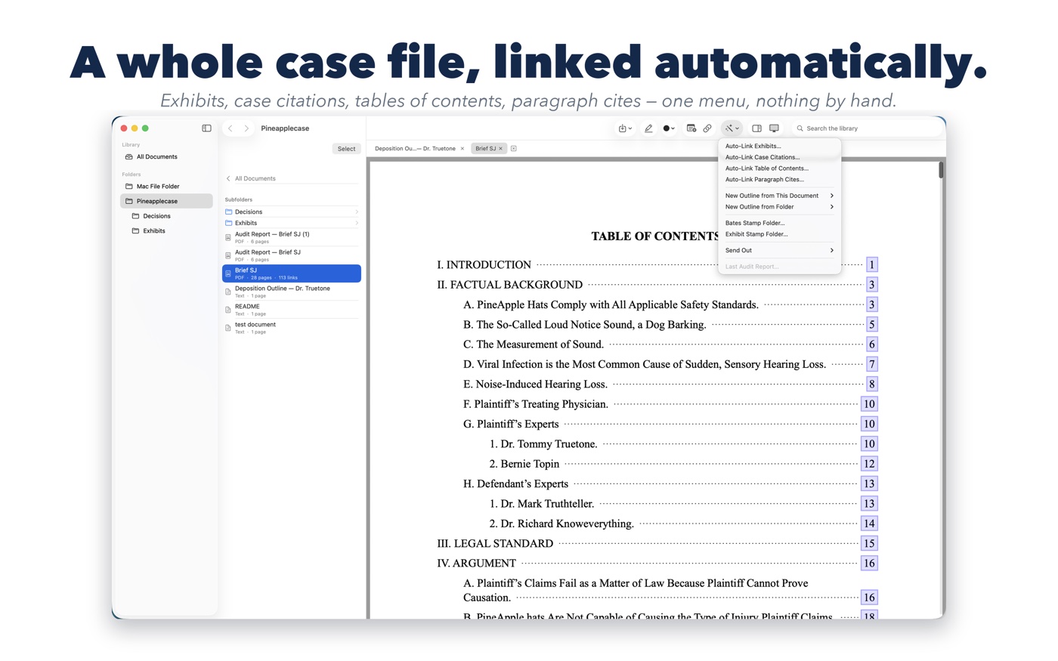Expand the Send Out submenu

pyautogui.click(x=779, y=250)
